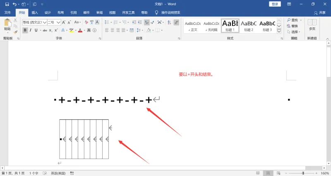Select the 标题 2 style

point(249,26)
